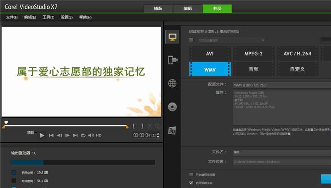The image size is (331, 188).
Task: Click the left orange trim marker
Action: coord(4,127)
